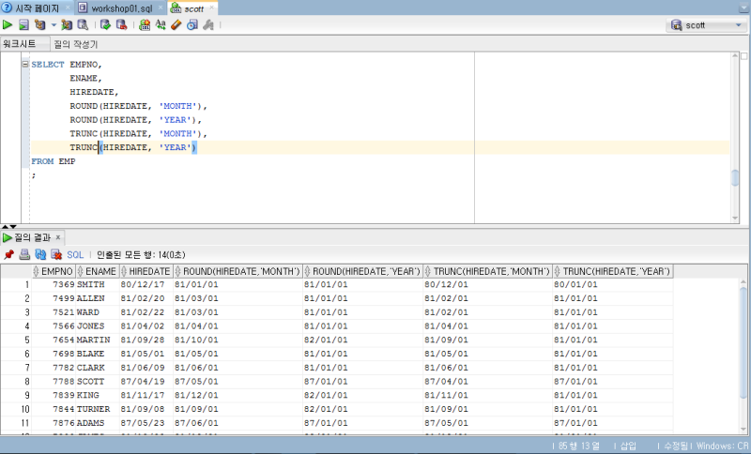Click the To Upper/Lower Case icon
The image size is (751, 454).
161,25
